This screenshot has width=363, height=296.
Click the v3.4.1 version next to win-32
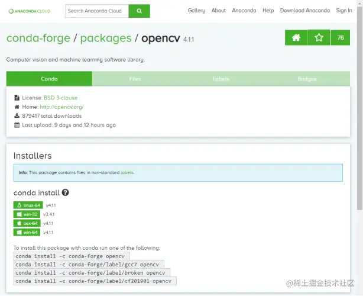(x=49, y=214)
